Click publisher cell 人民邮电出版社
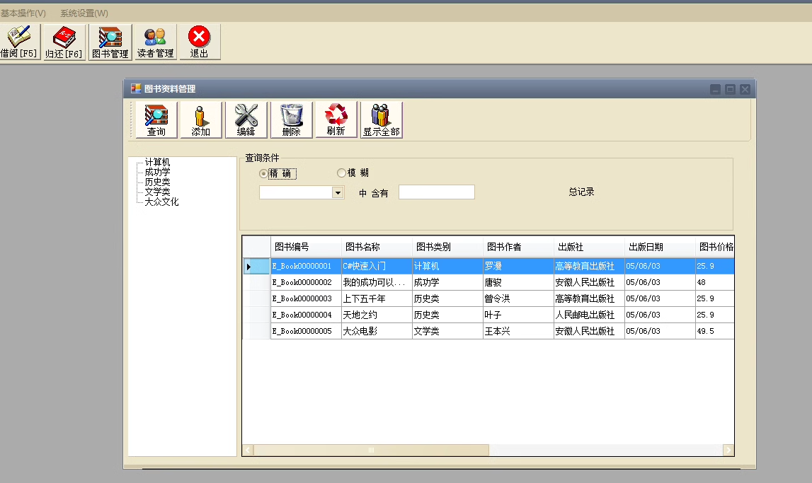 click(589, 315)
